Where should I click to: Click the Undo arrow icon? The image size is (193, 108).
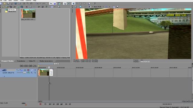pyautogui.click(x=37, y=3)
